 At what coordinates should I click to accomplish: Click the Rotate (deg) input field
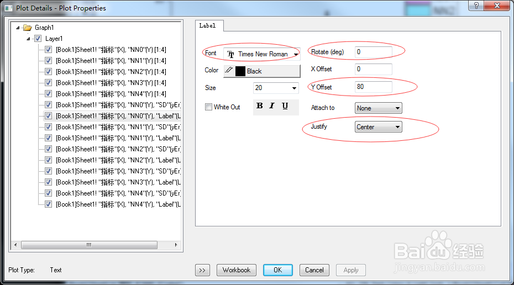[374, 52]
